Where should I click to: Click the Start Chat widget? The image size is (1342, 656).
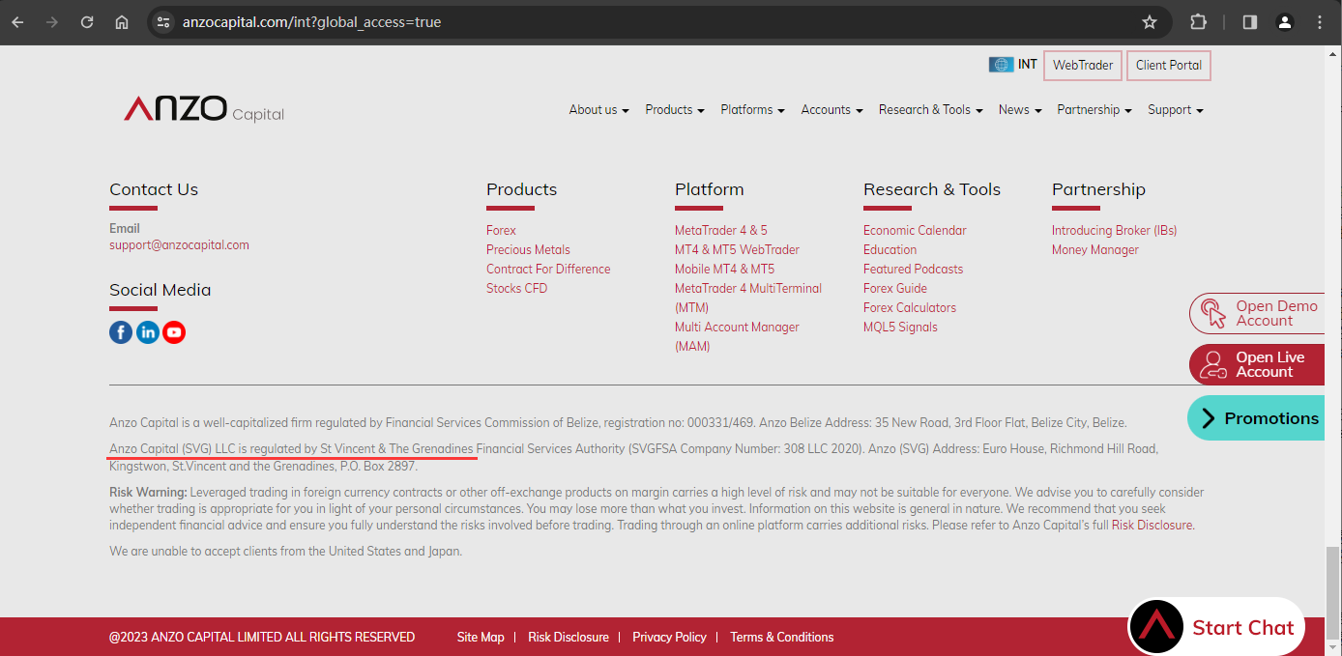coord(1216,627)
